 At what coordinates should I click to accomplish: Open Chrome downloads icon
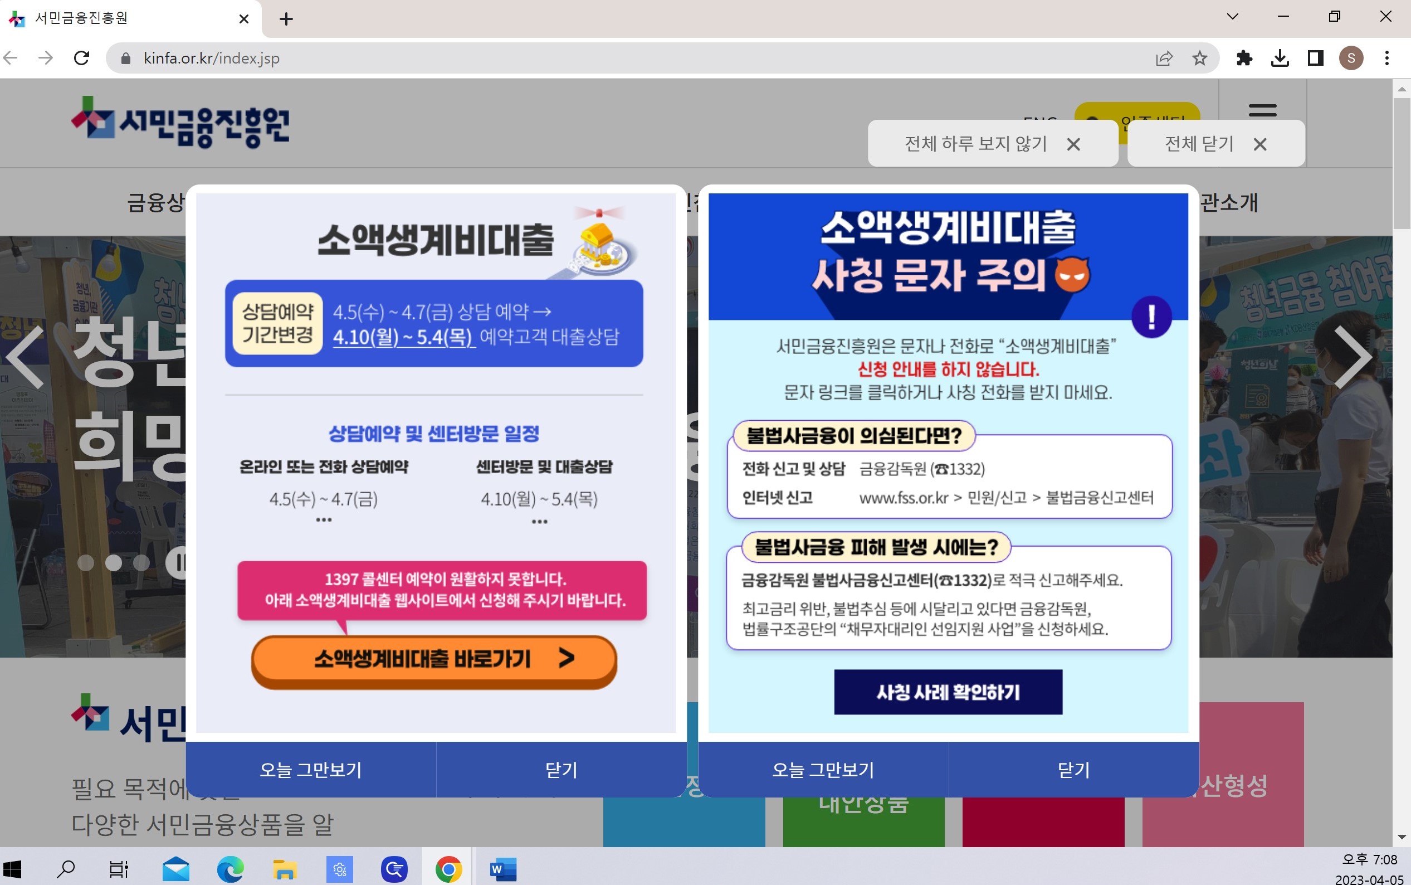1280,58
